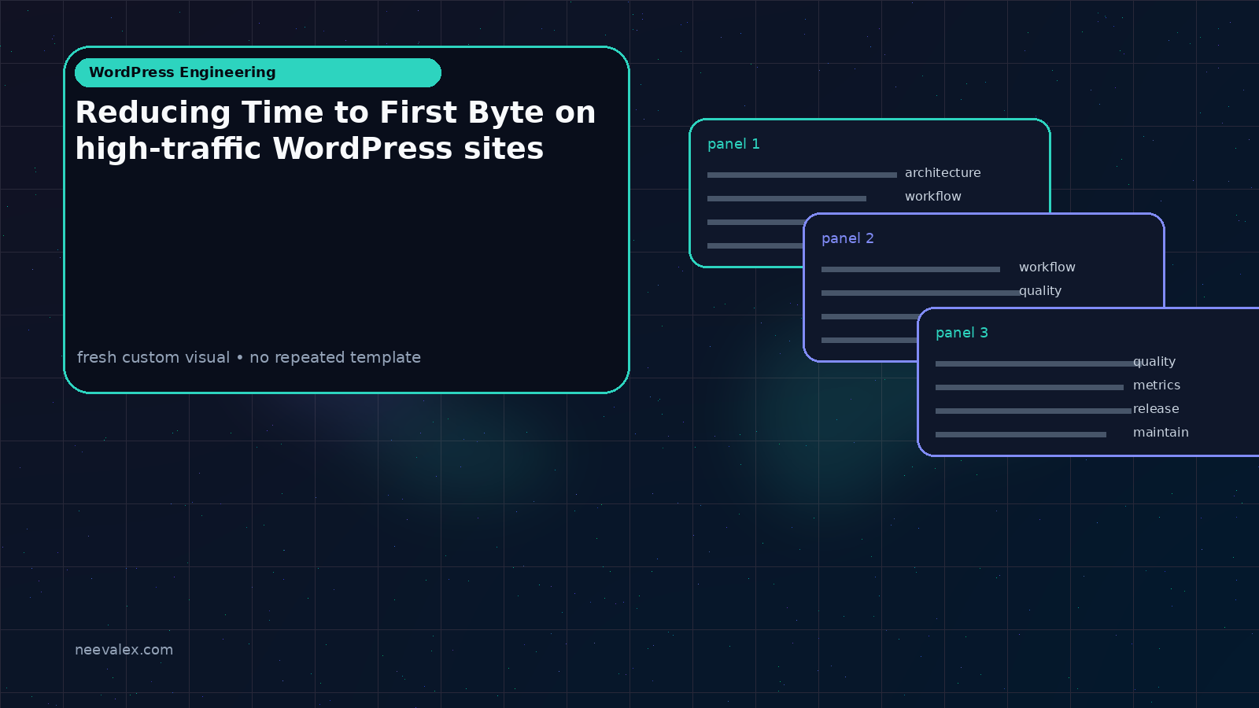Click 'maintain' label in panel 3
The image size is (1259, 708).
1161,433
